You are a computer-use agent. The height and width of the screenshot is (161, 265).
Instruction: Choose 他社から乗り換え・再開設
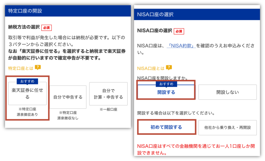227,127
